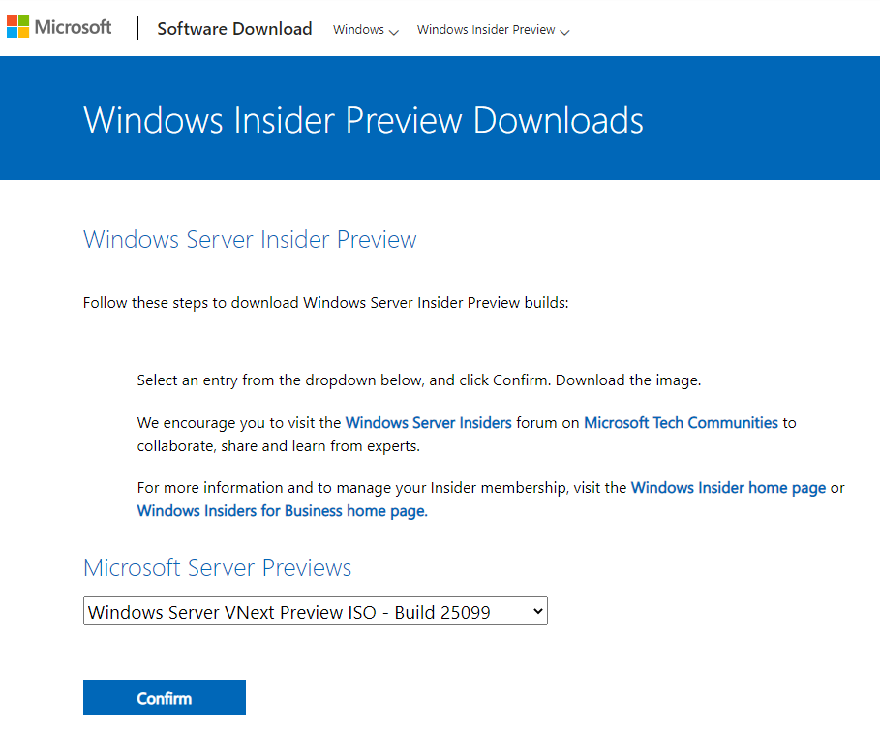Click 'Select an entry from the dropdown' text

(419, 380)
